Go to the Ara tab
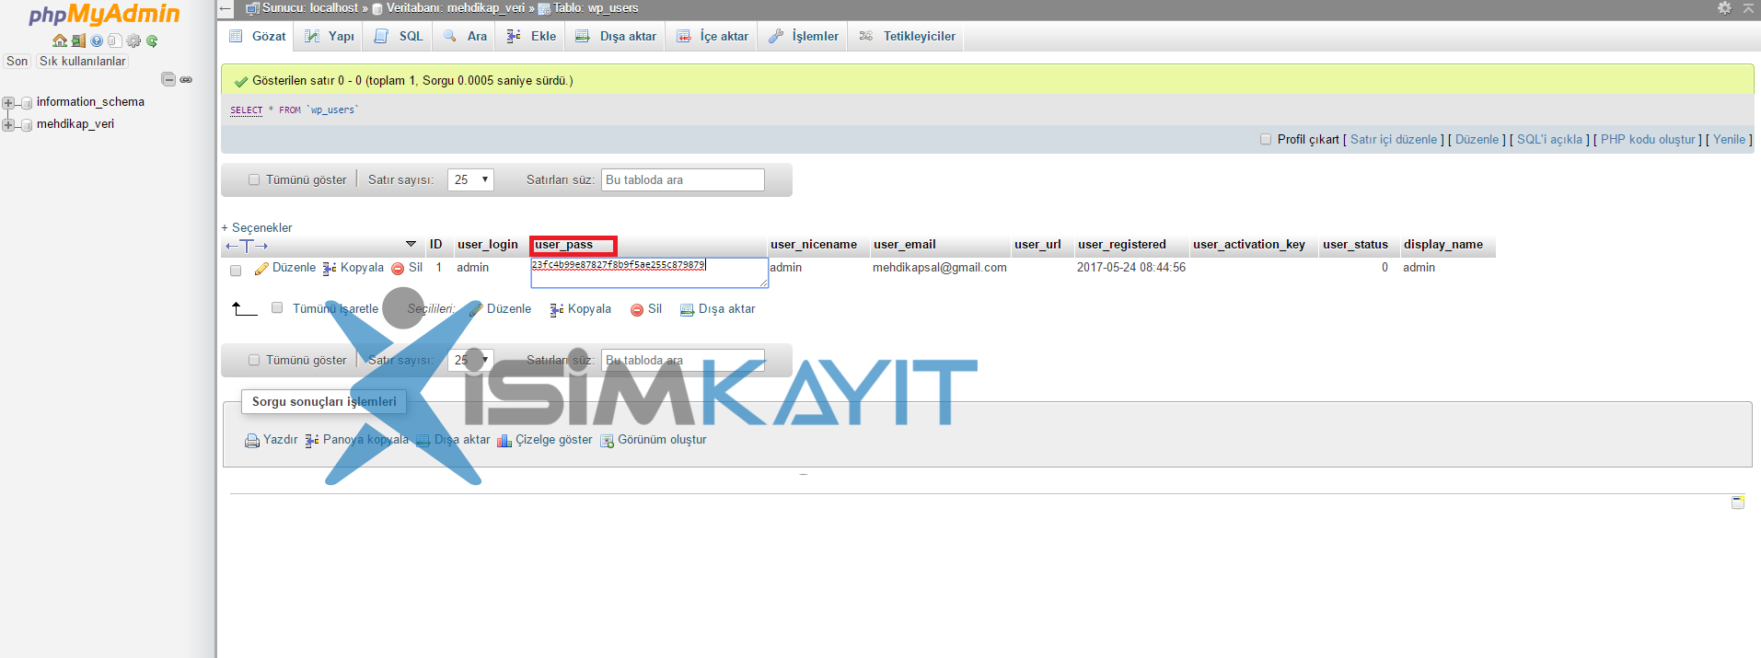The height and width of the screenshot is (658, 1761). [x=465, y=36]
